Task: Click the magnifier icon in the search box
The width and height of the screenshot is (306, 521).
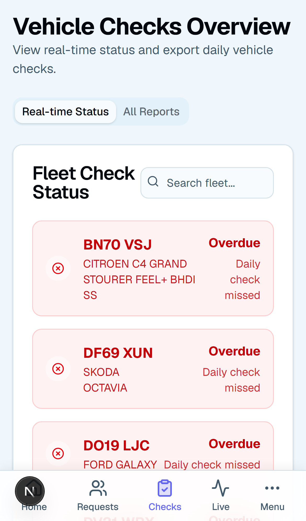Action: [153, 181]
